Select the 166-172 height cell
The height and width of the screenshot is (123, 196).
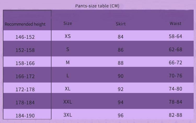point(25,77)
